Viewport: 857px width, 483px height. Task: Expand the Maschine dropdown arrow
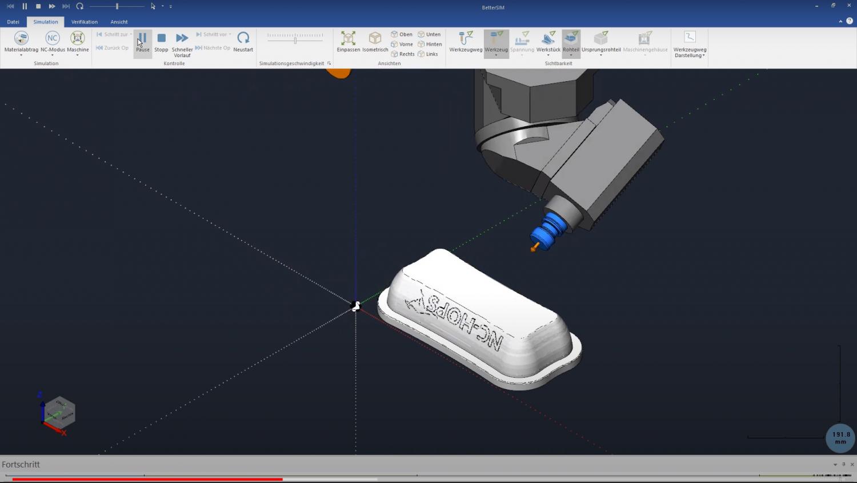tap(78, 54)
